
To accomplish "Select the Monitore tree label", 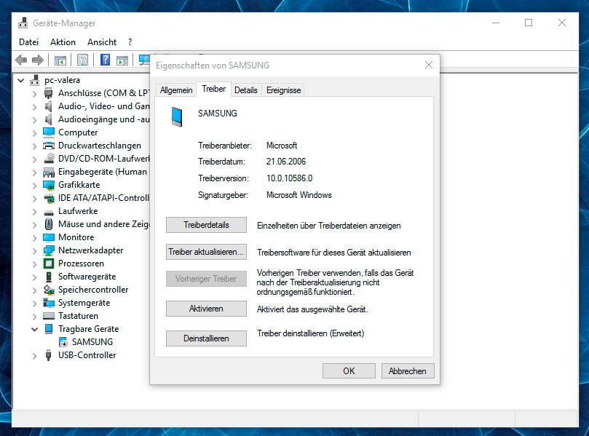I will (x=76, y=237).
